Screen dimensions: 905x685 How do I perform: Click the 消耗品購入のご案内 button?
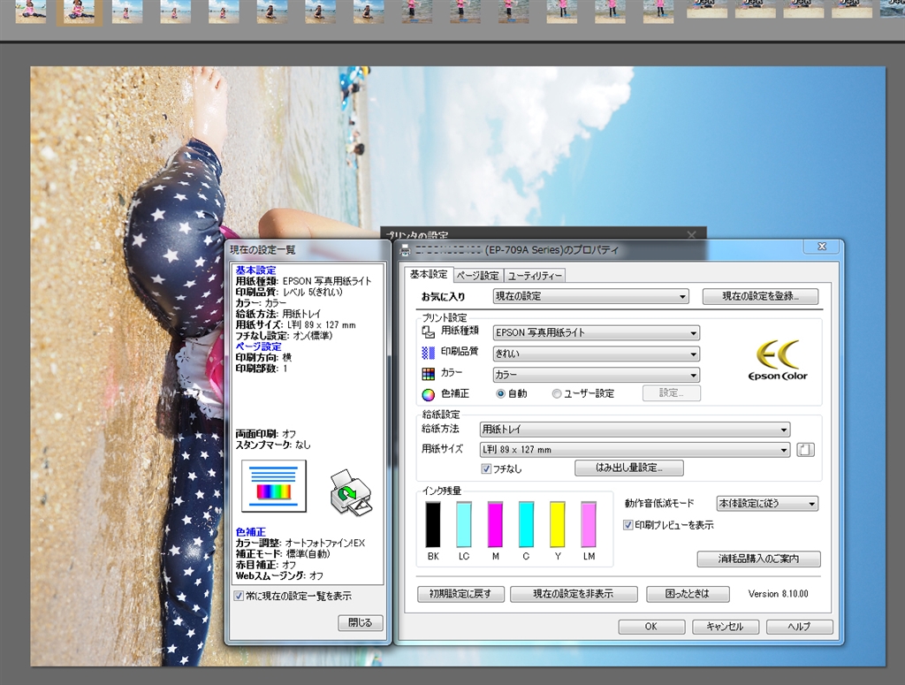click(x=758, y=559)
